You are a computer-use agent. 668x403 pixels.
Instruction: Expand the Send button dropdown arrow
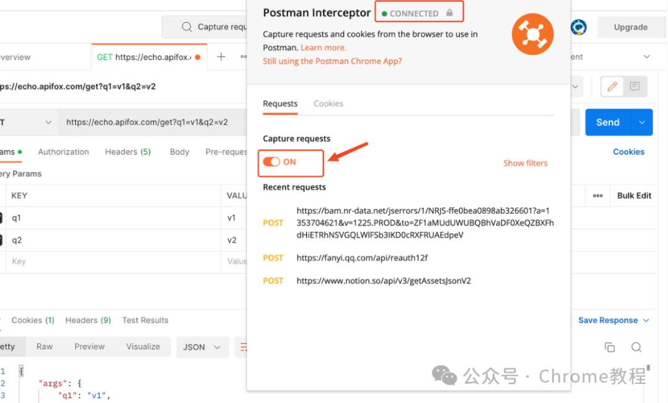(641, 122)
